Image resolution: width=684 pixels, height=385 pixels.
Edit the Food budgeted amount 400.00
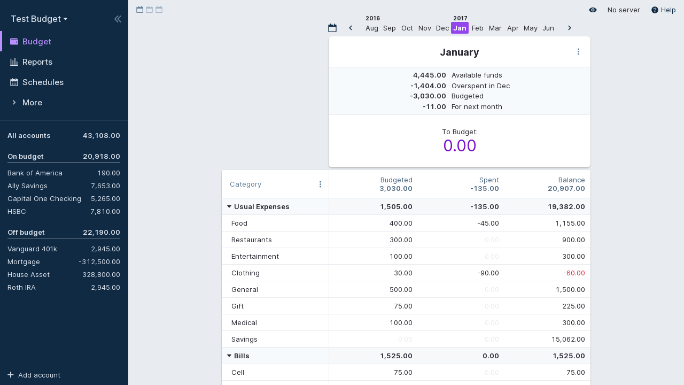tap(401, 224)
